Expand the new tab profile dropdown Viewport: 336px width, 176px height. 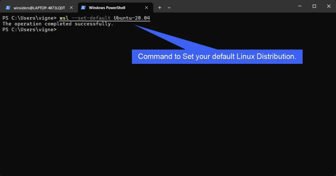pos(169,8)
